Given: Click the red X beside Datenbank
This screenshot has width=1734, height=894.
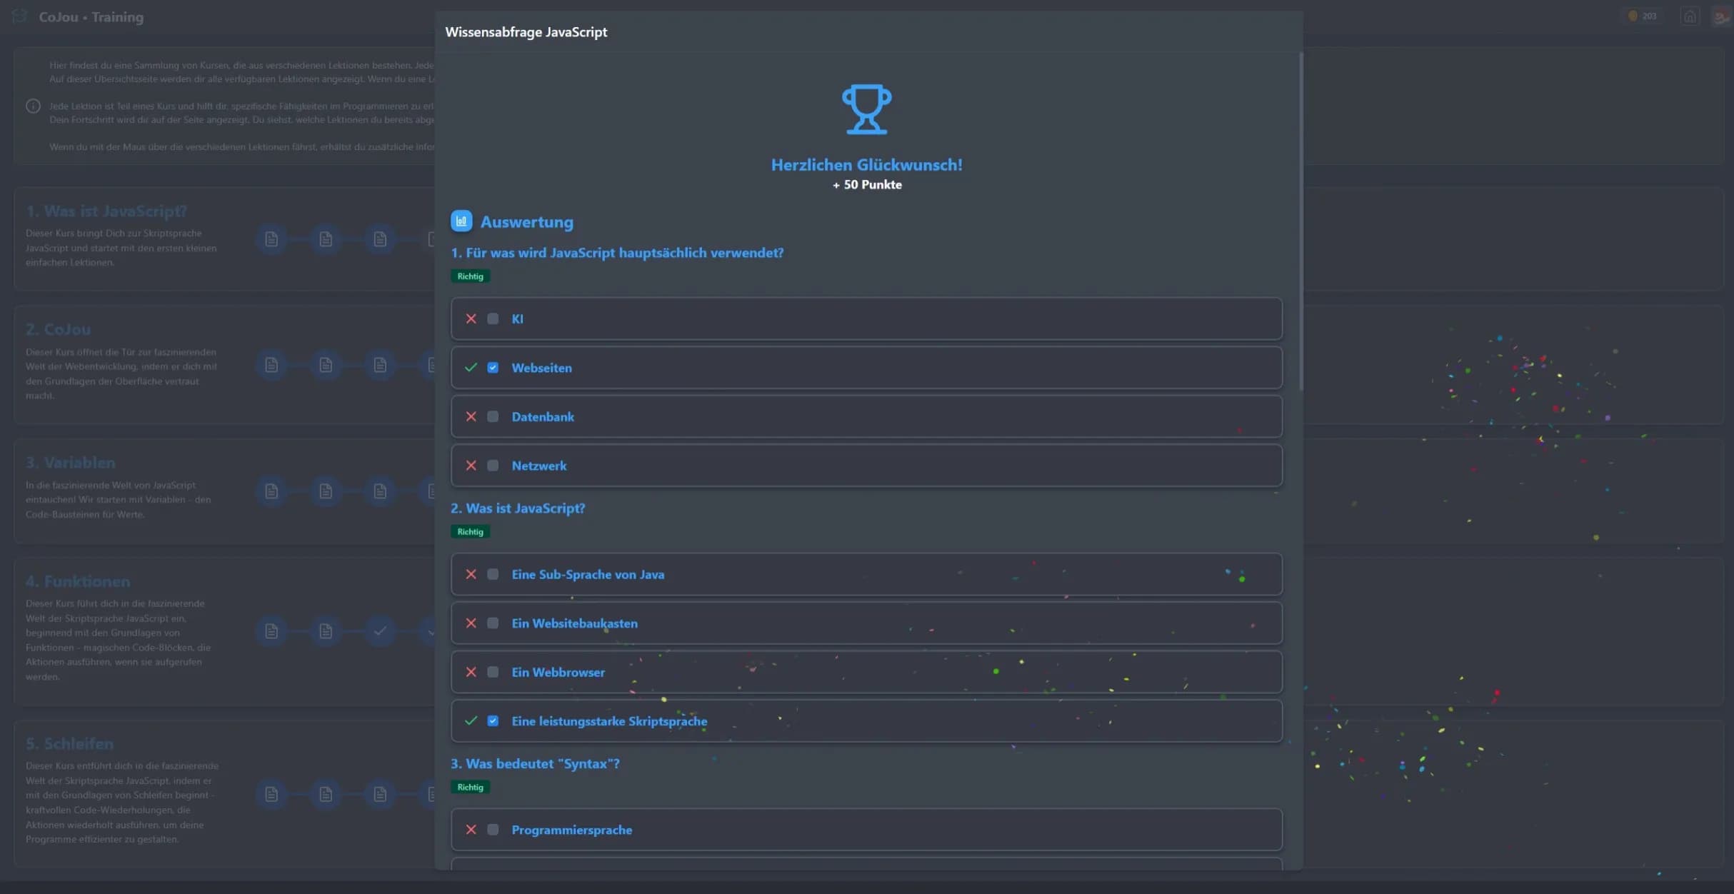Looking at the screenshot, I should click(471, 416).
